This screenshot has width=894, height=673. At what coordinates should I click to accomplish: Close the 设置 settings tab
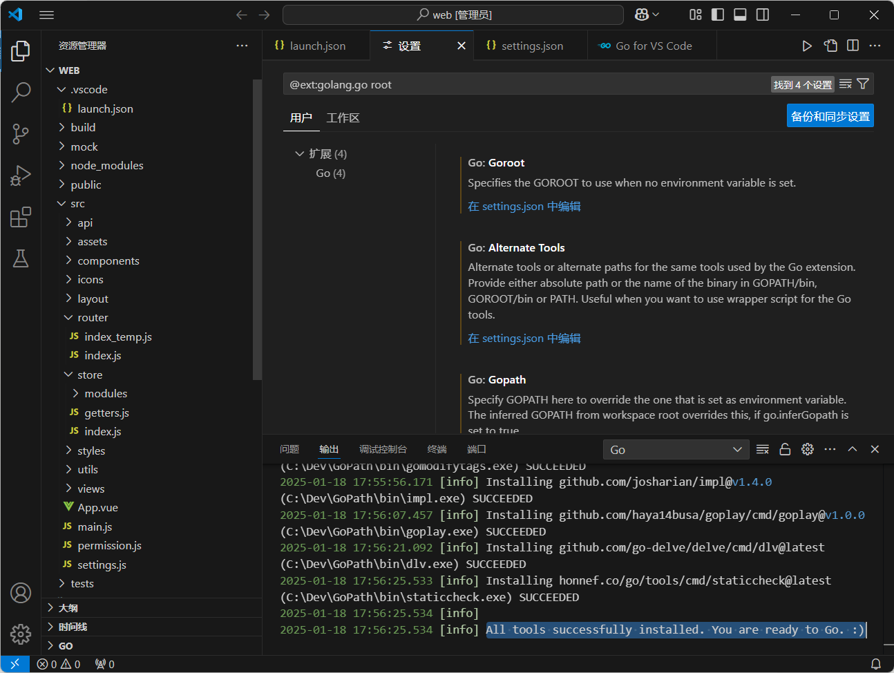(462, 46)
